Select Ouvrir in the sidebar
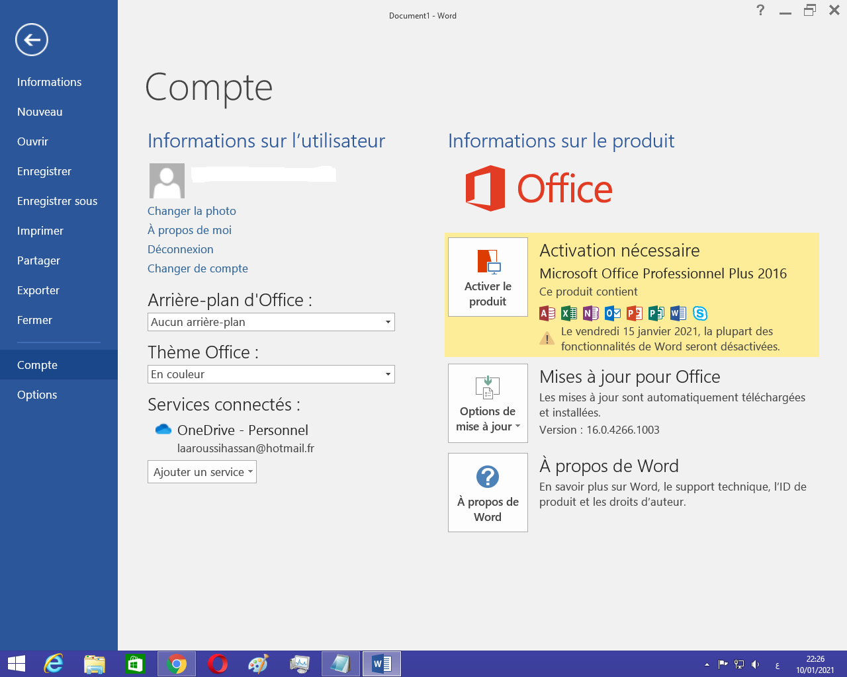The width and height of the screenshot is (847, 677). 59,141
